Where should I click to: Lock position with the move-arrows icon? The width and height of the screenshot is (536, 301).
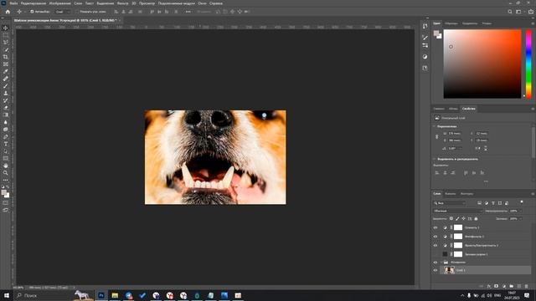pyautogui.click(x=463, y=219)
